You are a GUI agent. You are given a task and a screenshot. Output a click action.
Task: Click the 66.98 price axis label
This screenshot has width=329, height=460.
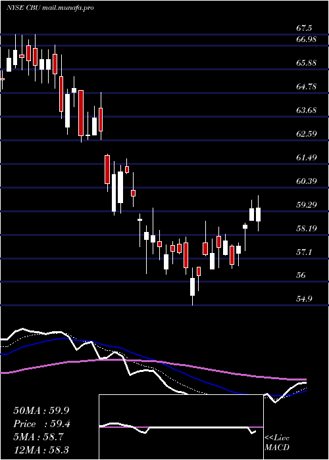point(306,39)
